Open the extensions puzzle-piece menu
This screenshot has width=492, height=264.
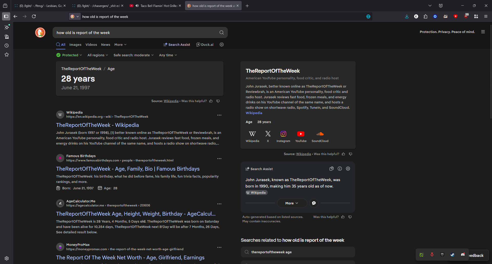click(425, 16)
